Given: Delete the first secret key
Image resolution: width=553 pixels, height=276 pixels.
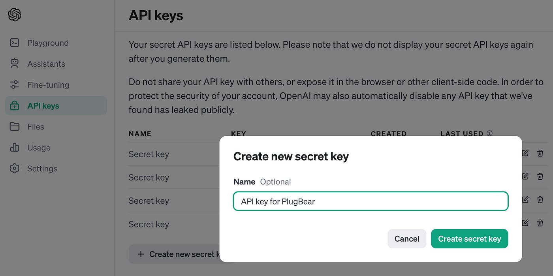Looking at the screenshot, I should 540,153.
